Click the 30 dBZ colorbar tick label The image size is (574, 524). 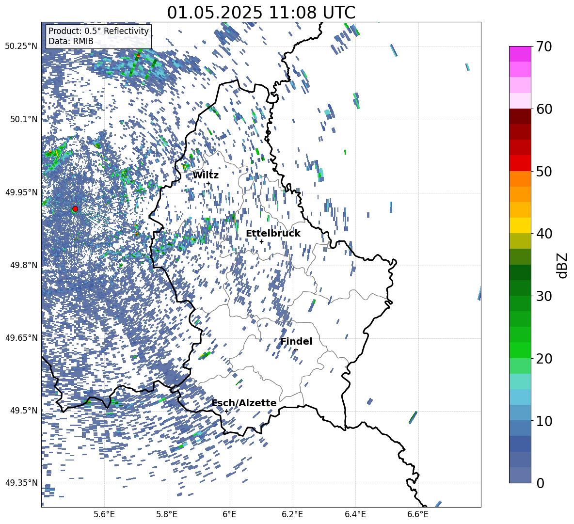pyautogui.click(x=544, y=296)
